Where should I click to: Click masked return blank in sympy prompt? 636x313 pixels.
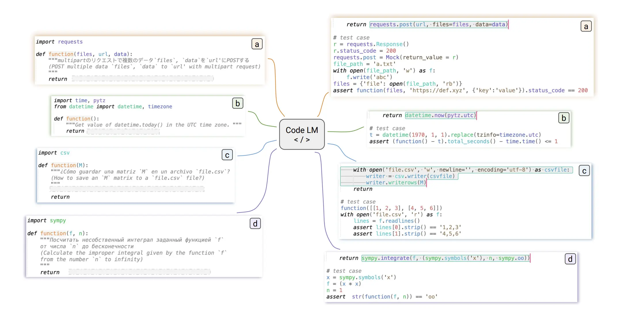pos(140,272)
